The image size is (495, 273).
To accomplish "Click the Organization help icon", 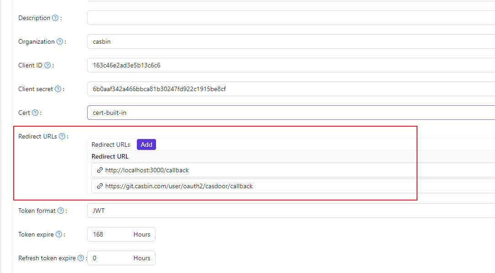I will coord(60,41).
